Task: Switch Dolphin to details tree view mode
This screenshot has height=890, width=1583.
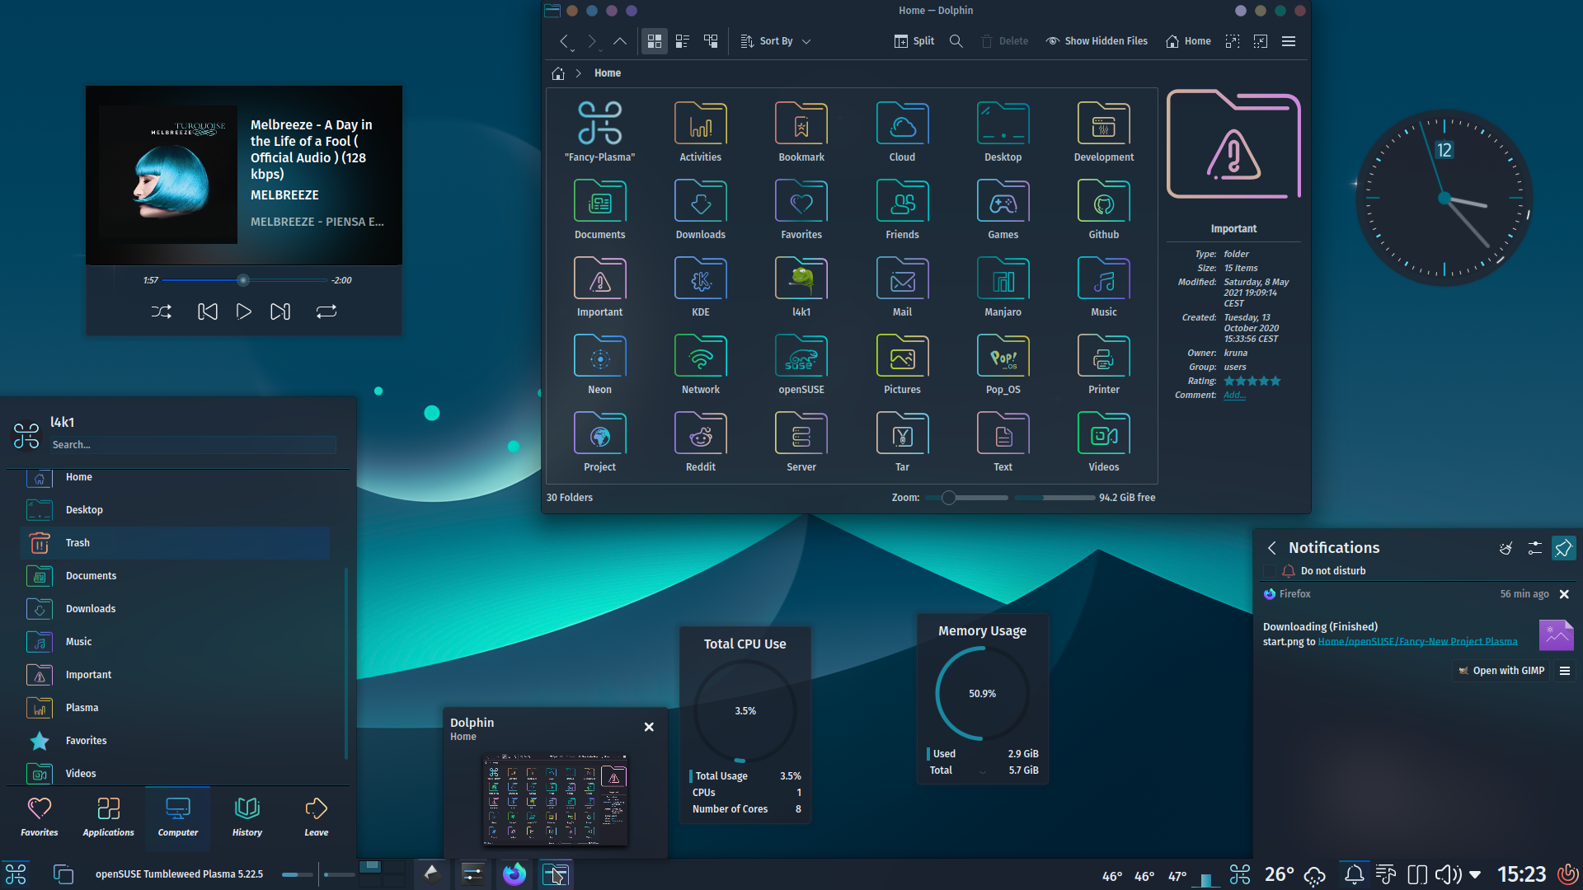Action: (711, 41)
